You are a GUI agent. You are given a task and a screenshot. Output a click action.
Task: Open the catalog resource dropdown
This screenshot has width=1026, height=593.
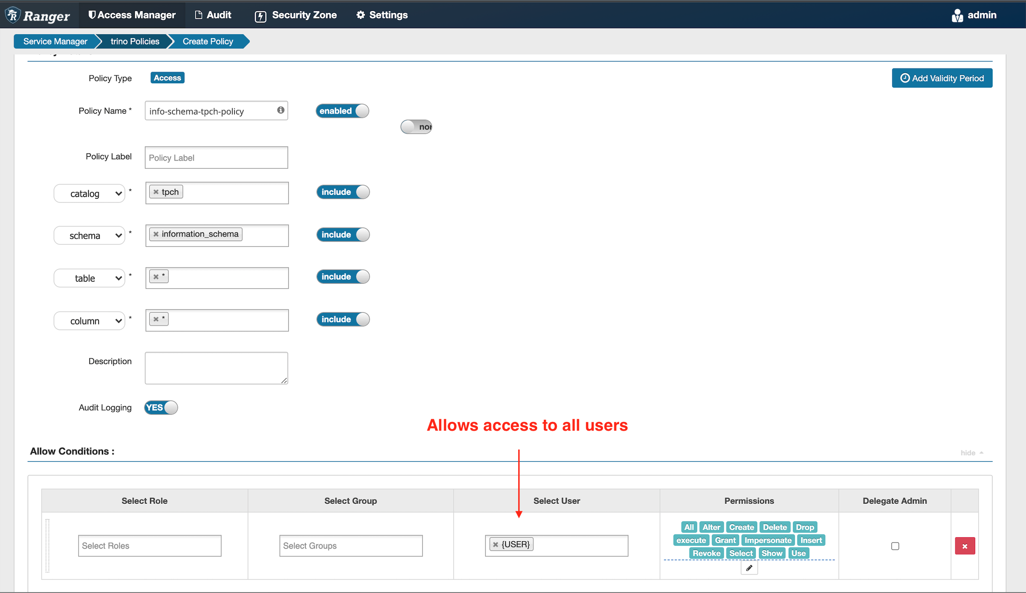coord(90,193)
